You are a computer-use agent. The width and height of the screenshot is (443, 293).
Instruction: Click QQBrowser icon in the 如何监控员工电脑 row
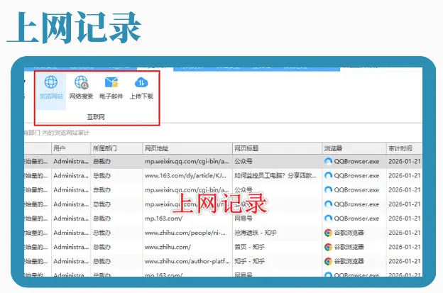point(328,175)
